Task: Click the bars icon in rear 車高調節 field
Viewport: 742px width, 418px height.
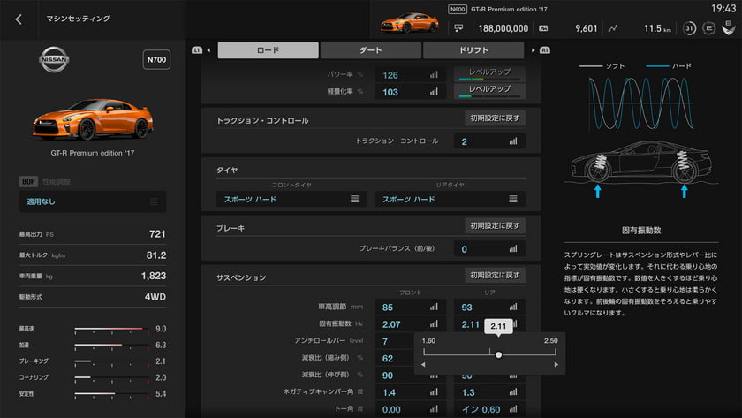Action: 513,308
